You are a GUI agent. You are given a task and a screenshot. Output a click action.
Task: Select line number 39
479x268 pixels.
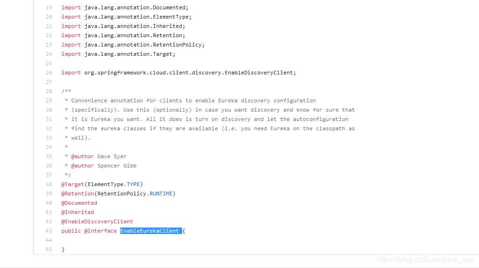(49, 194)
